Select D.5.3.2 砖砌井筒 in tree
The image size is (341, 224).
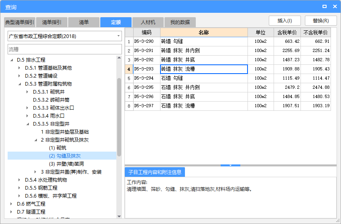51,100
